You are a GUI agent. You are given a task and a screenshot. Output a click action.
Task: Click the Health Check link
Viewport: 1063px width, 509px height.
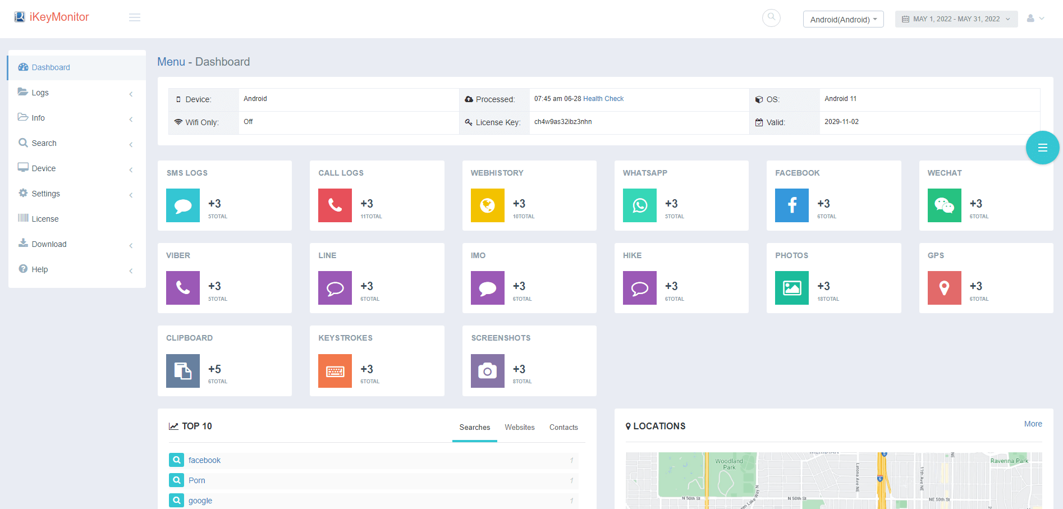click(x=603, y=99)
